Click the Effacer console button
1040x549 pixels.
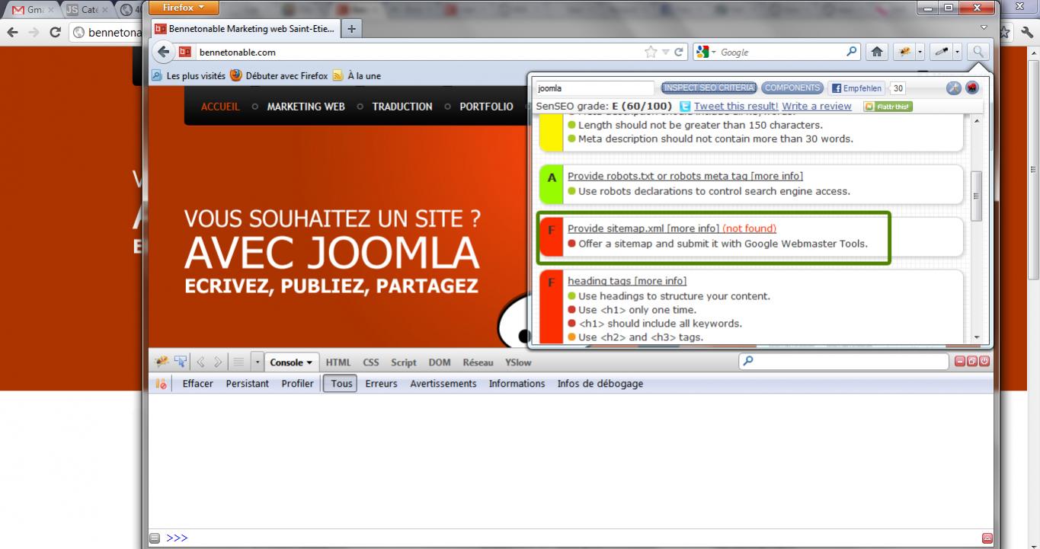coord(198,384)
